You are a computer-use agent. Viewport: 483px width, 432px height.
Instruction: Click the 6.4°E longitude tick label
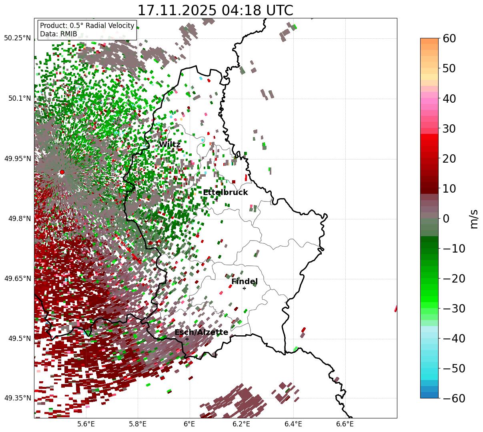pyautogui.click(x=293, y=424)
